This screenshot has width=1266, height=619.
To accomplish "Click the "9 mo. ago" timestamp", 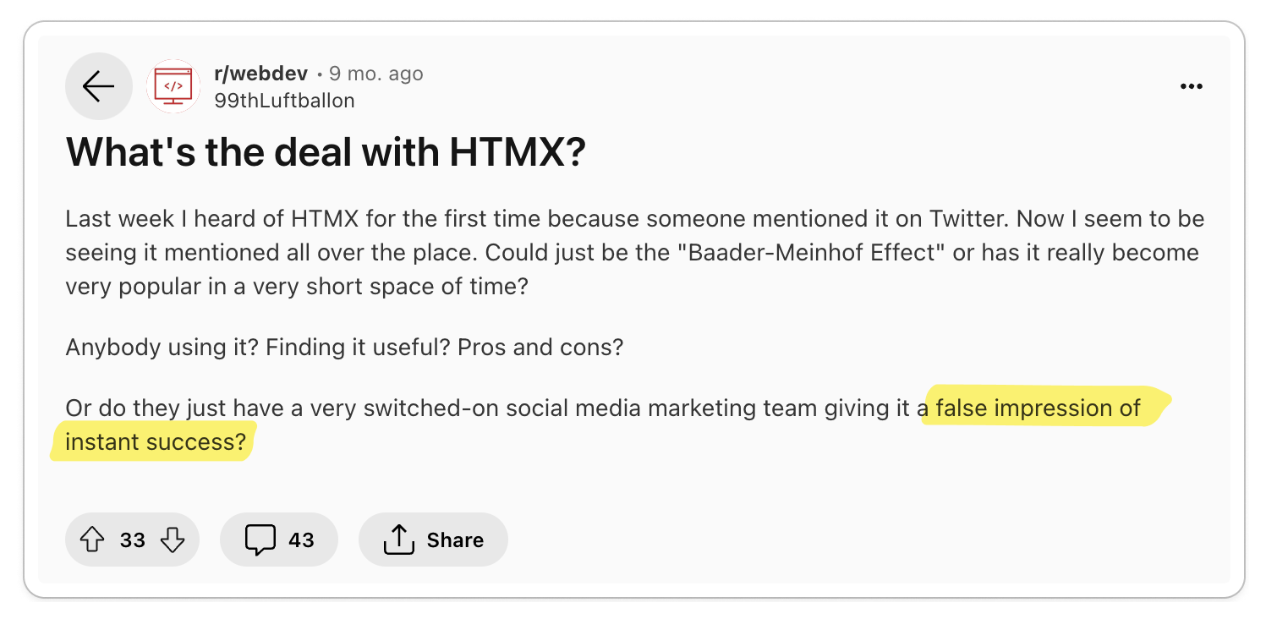I will tap(376, 74).
